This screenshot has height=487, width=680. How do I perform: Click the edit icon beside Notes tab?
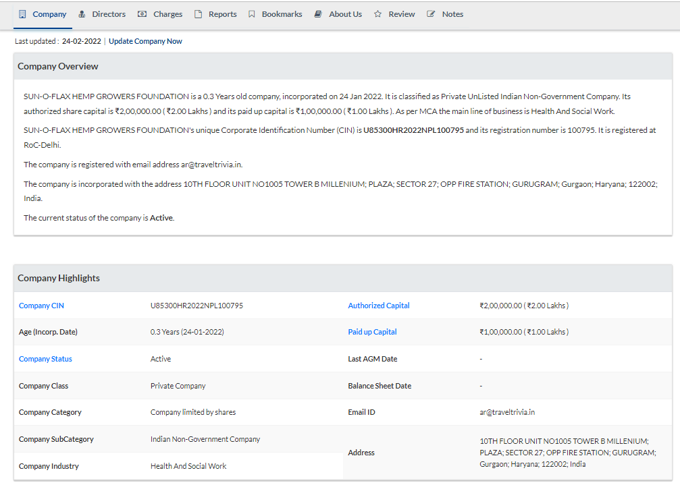click(x=431, y=14)
